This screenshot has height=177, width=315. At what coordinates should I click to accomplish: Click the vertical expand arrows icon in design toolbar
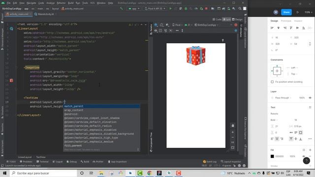[x=182, y=30]
